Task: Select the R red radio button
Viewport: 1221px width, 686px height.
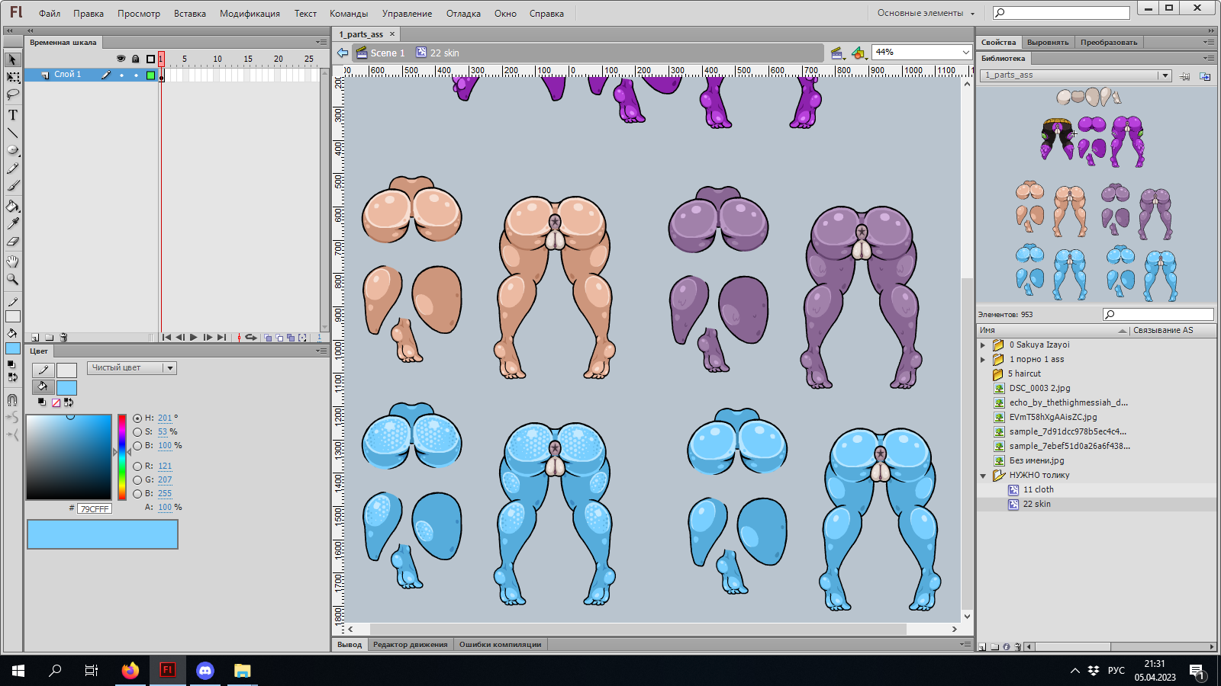Action: click(137, 466)
